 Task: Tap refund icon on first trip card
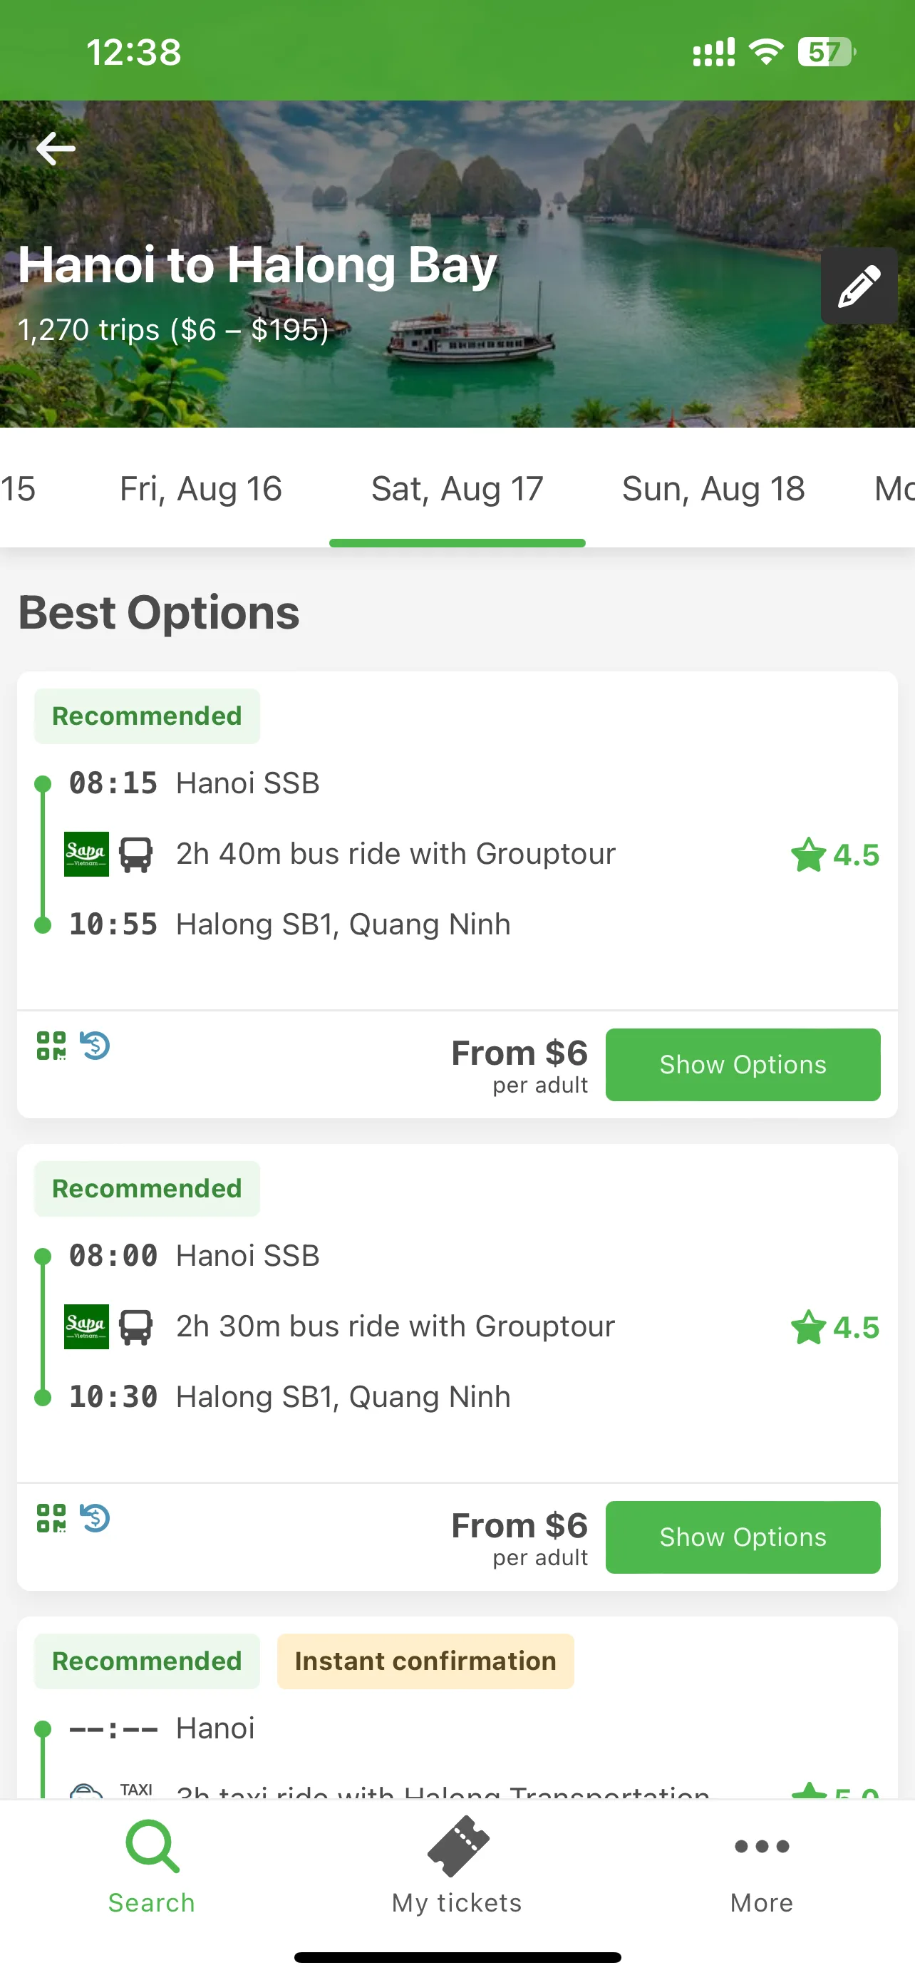95,1046
